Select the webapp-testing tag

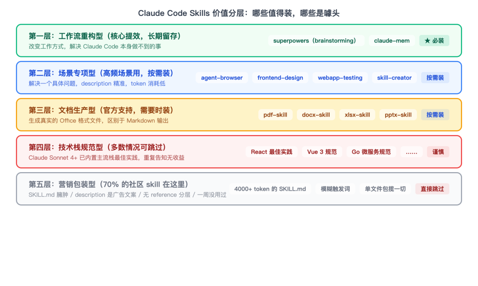pyautogui.click(x=340, y=78)
